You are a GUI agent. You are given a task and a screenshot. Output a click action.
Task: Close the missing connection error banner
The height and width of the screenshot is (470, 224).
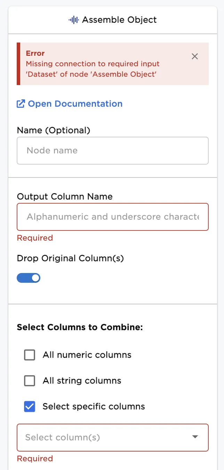coord(194,56)
